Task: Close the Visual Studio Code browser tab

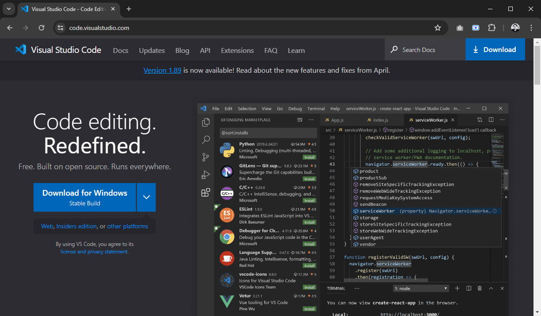Action: (x=113, y=9)
